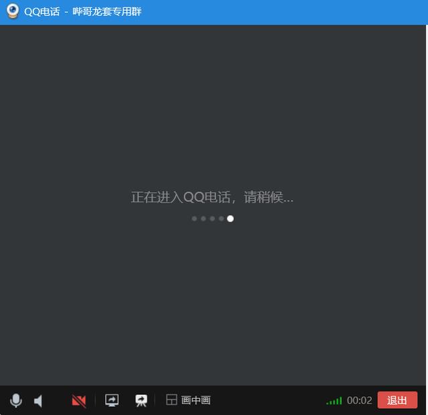428x415 pixels.
Task: Click the QQ电话 webcam logo icon
Action: [x=13, y=11]
